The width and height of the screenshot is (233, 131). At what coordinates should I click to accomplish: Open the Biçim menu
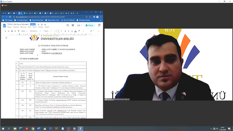[35, 27]
